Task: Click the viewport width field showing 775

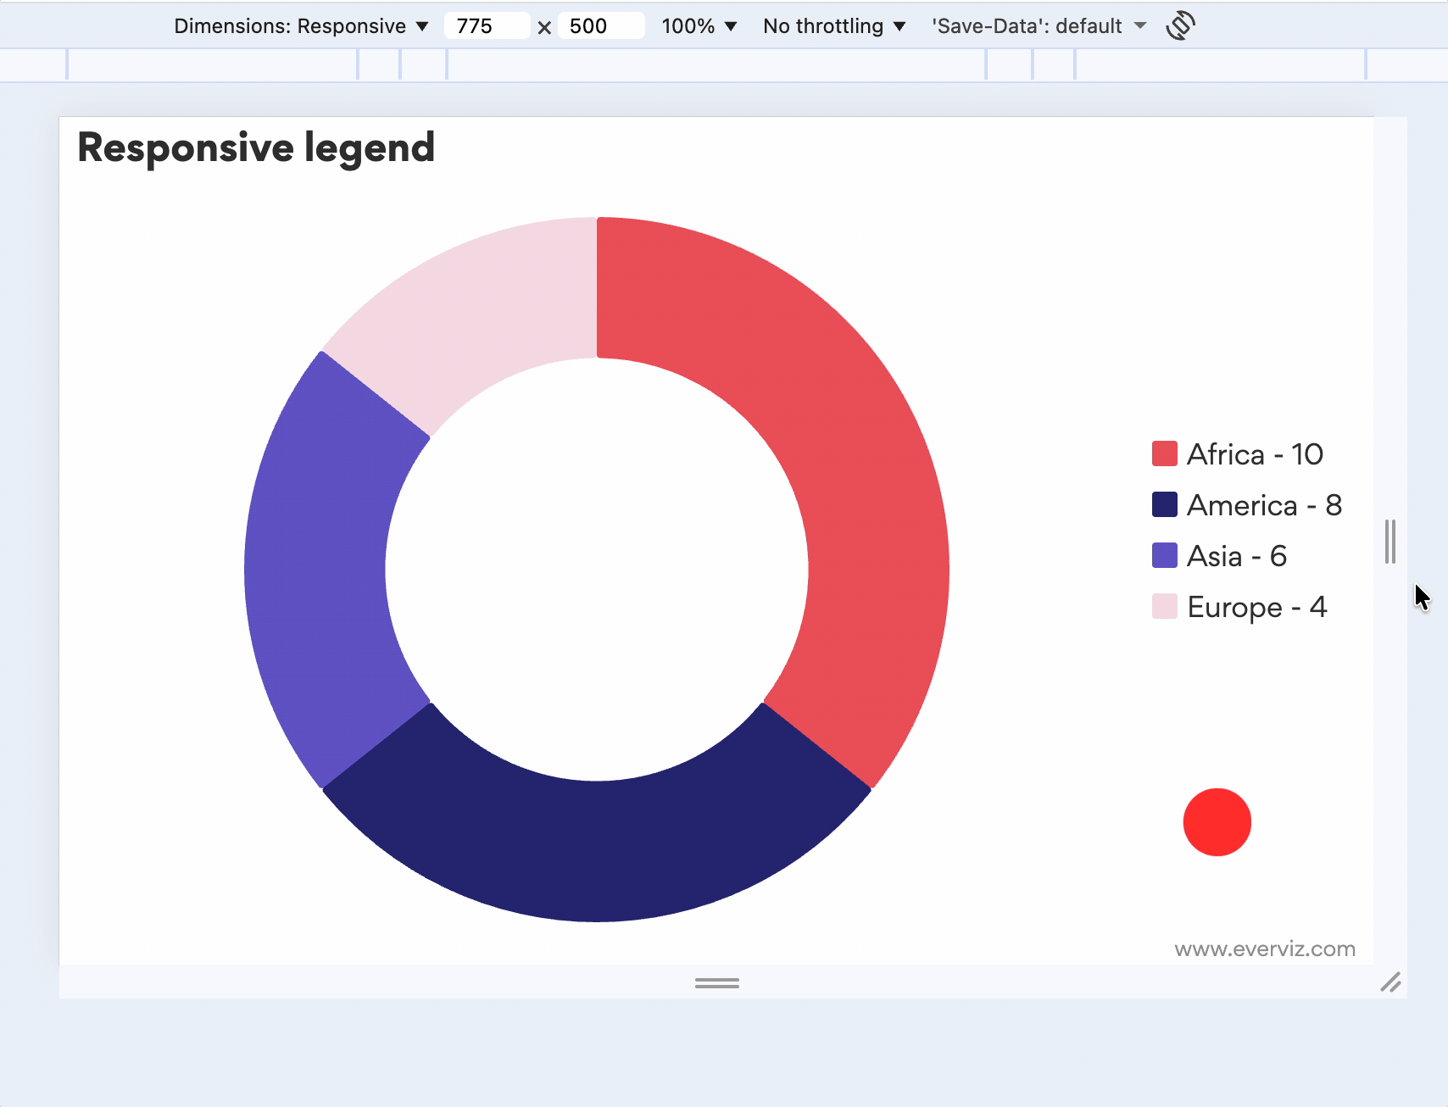Action: tap(487, 26)
